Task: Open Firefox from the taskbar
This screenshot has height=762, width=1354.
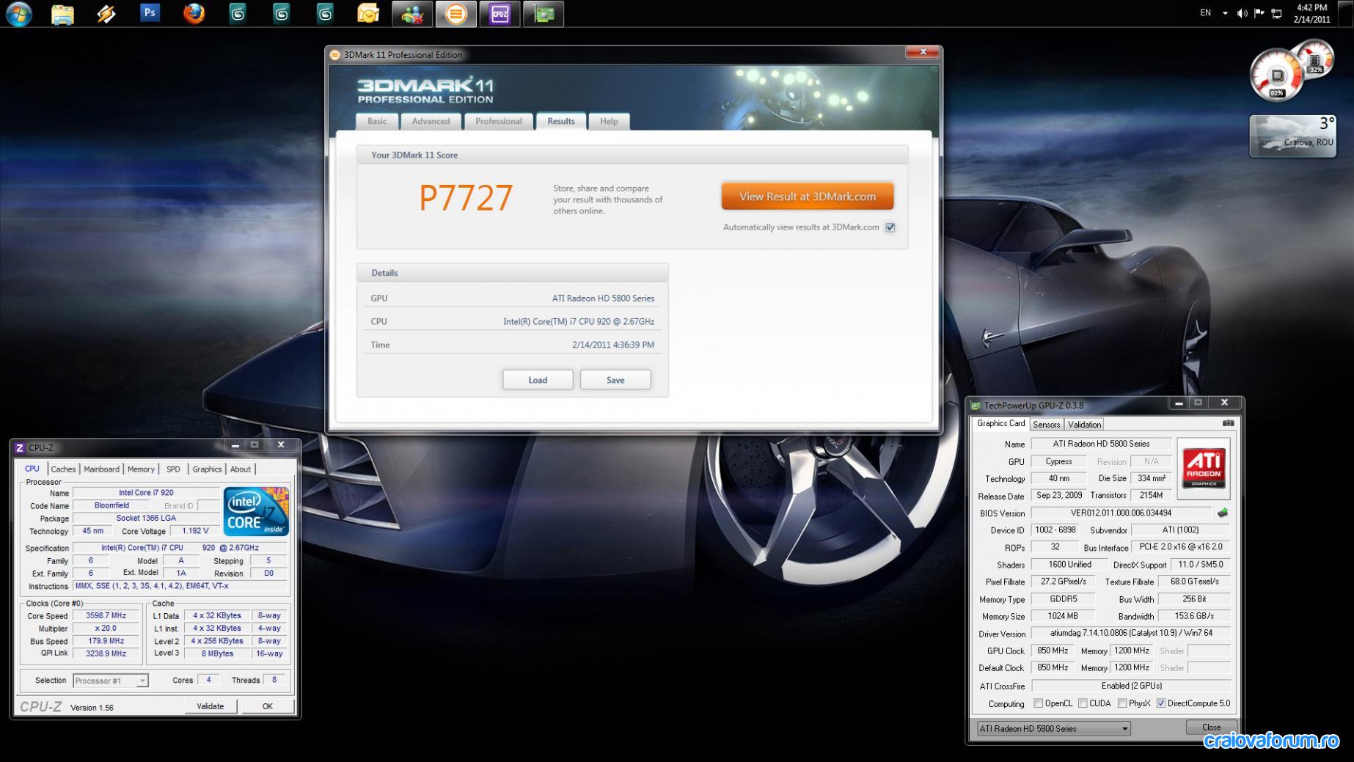Action: tap(194, 13)
